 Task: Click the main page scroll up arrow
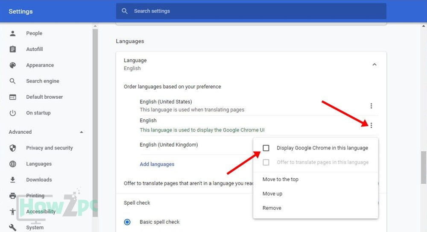(424, 26)
